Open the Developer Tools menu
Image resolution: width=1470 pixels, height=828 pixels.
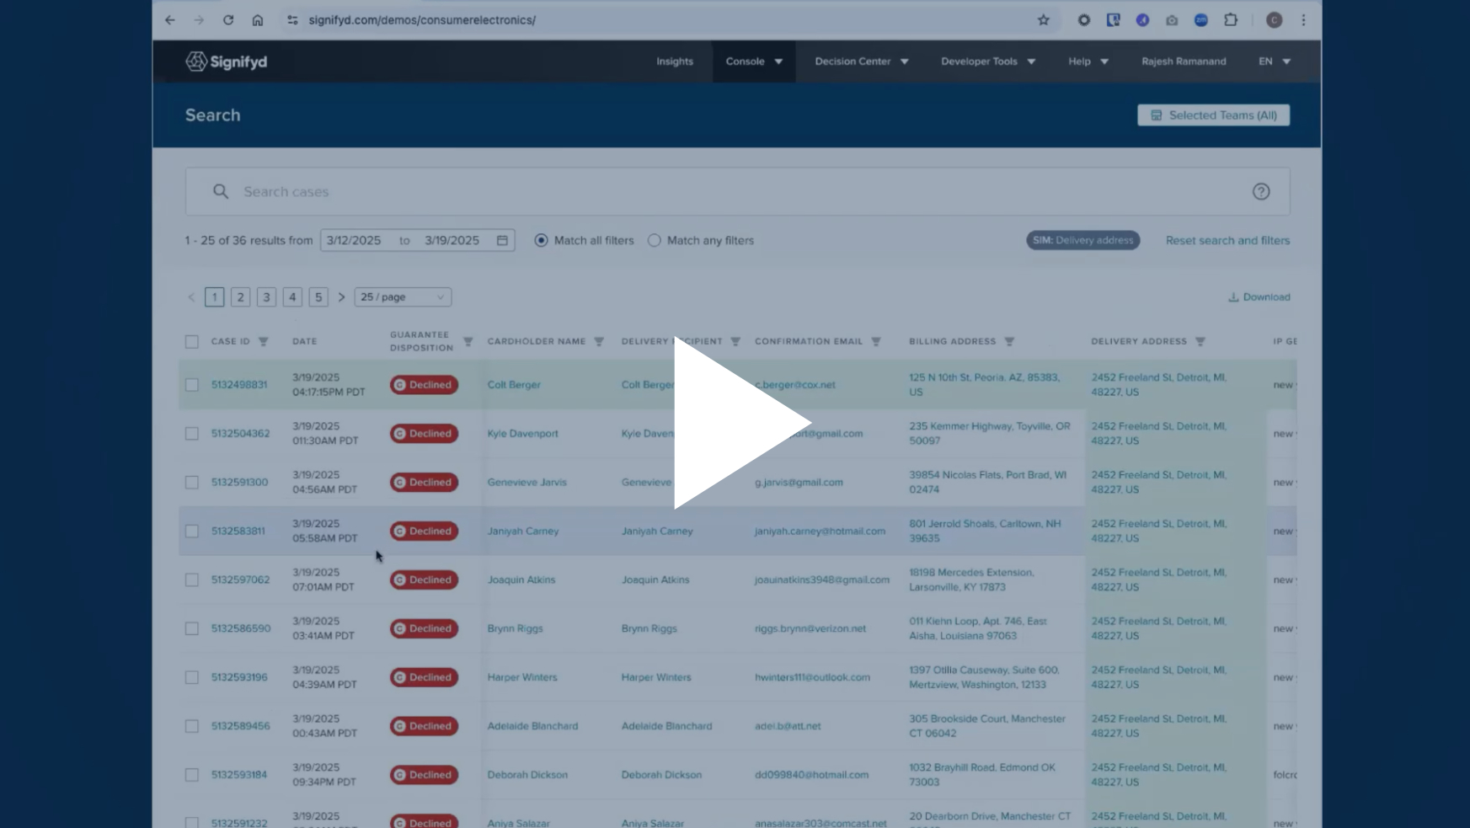987,61
